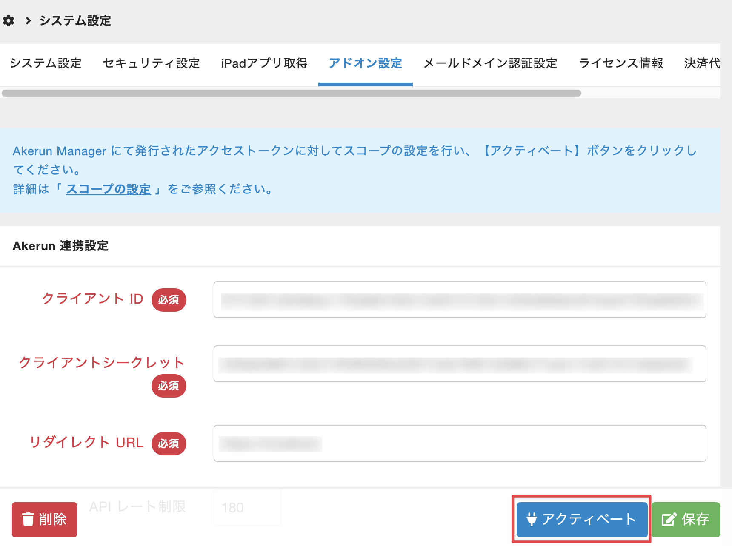732x546 pixels.
Task: Open the iPadアプリ取得 tab
Action: coord(264,63)
